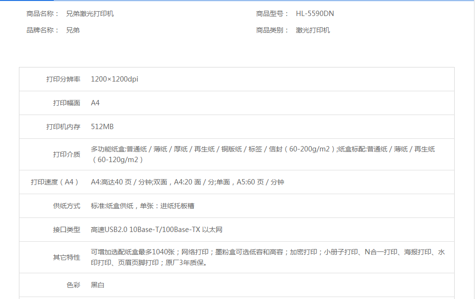Select the resolution value 1200×1200dpi
Screen dimensions: 475x299
click(x=114, y=79)
